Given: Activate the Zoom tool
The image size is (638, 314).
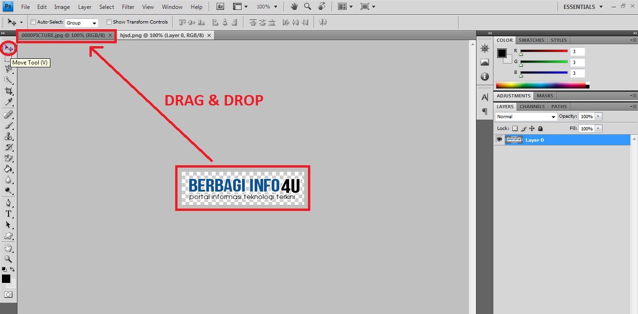Looking at the screenshot, I should pyautogui.click(x=8, y=259).
